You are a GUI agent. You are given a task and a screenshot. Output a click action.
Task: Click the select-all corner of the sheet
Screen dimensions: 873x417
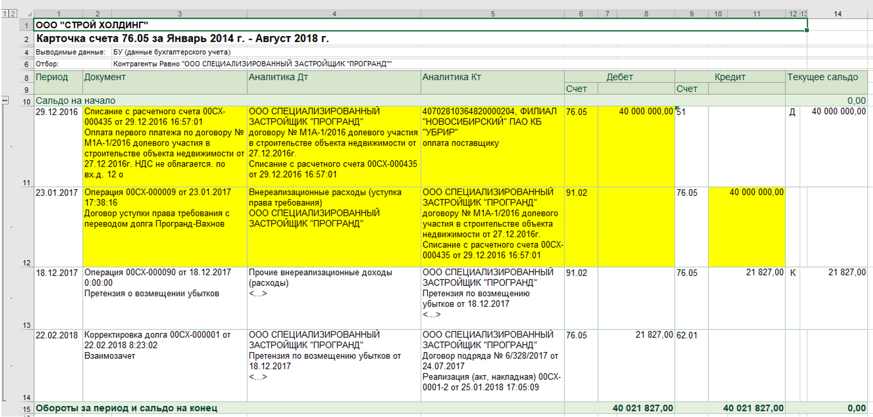tap(26, 13)
